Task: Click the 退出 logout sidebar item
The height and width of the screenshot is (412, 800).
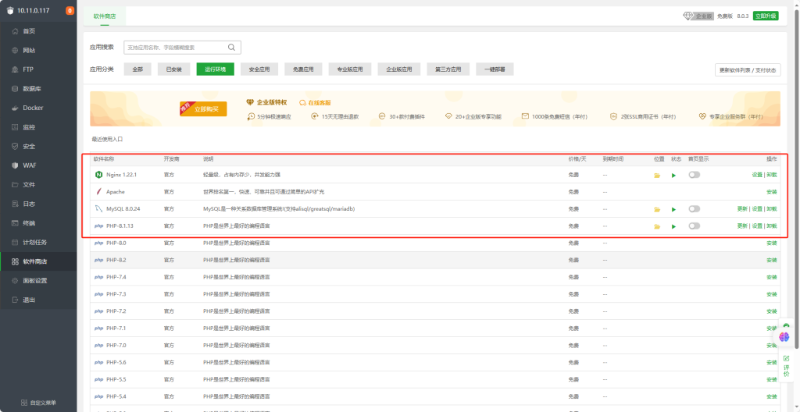Action: [x=38, y=300]
